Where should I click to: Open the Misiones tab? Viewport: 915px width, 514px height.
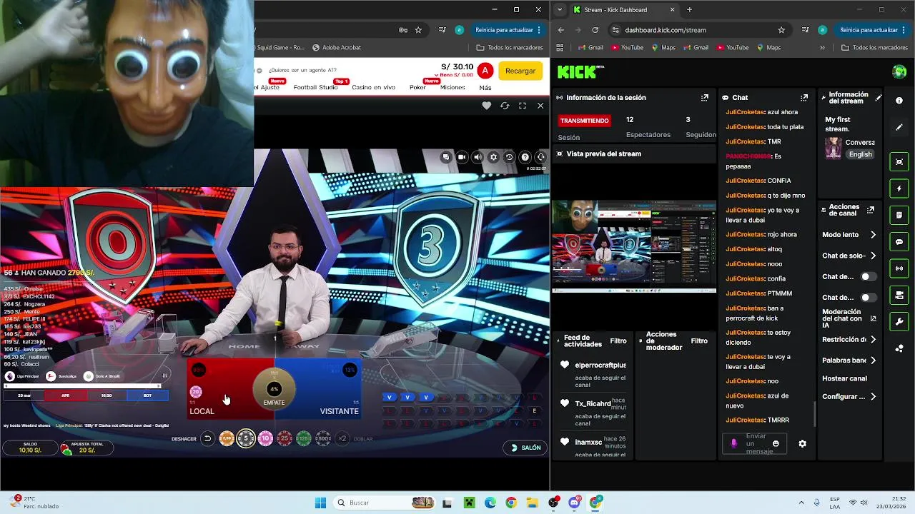coord(452,87)
